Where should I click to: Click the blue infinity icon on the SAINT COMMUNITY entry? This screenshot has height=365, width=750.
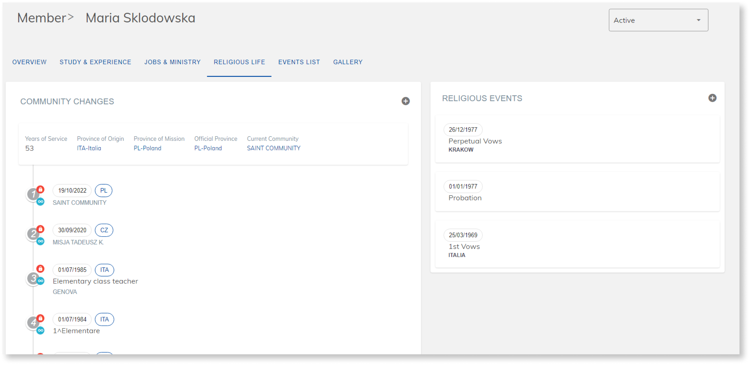point(41,201)
